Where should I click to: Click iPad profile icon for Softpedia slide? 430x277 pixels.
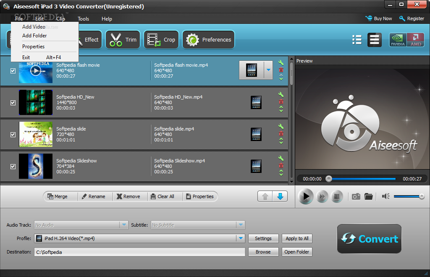(x=256, y=134)
